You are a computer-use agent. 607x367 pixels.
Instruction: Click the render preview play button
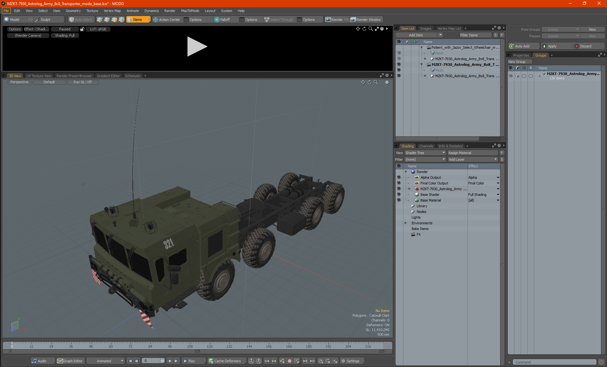197,47
